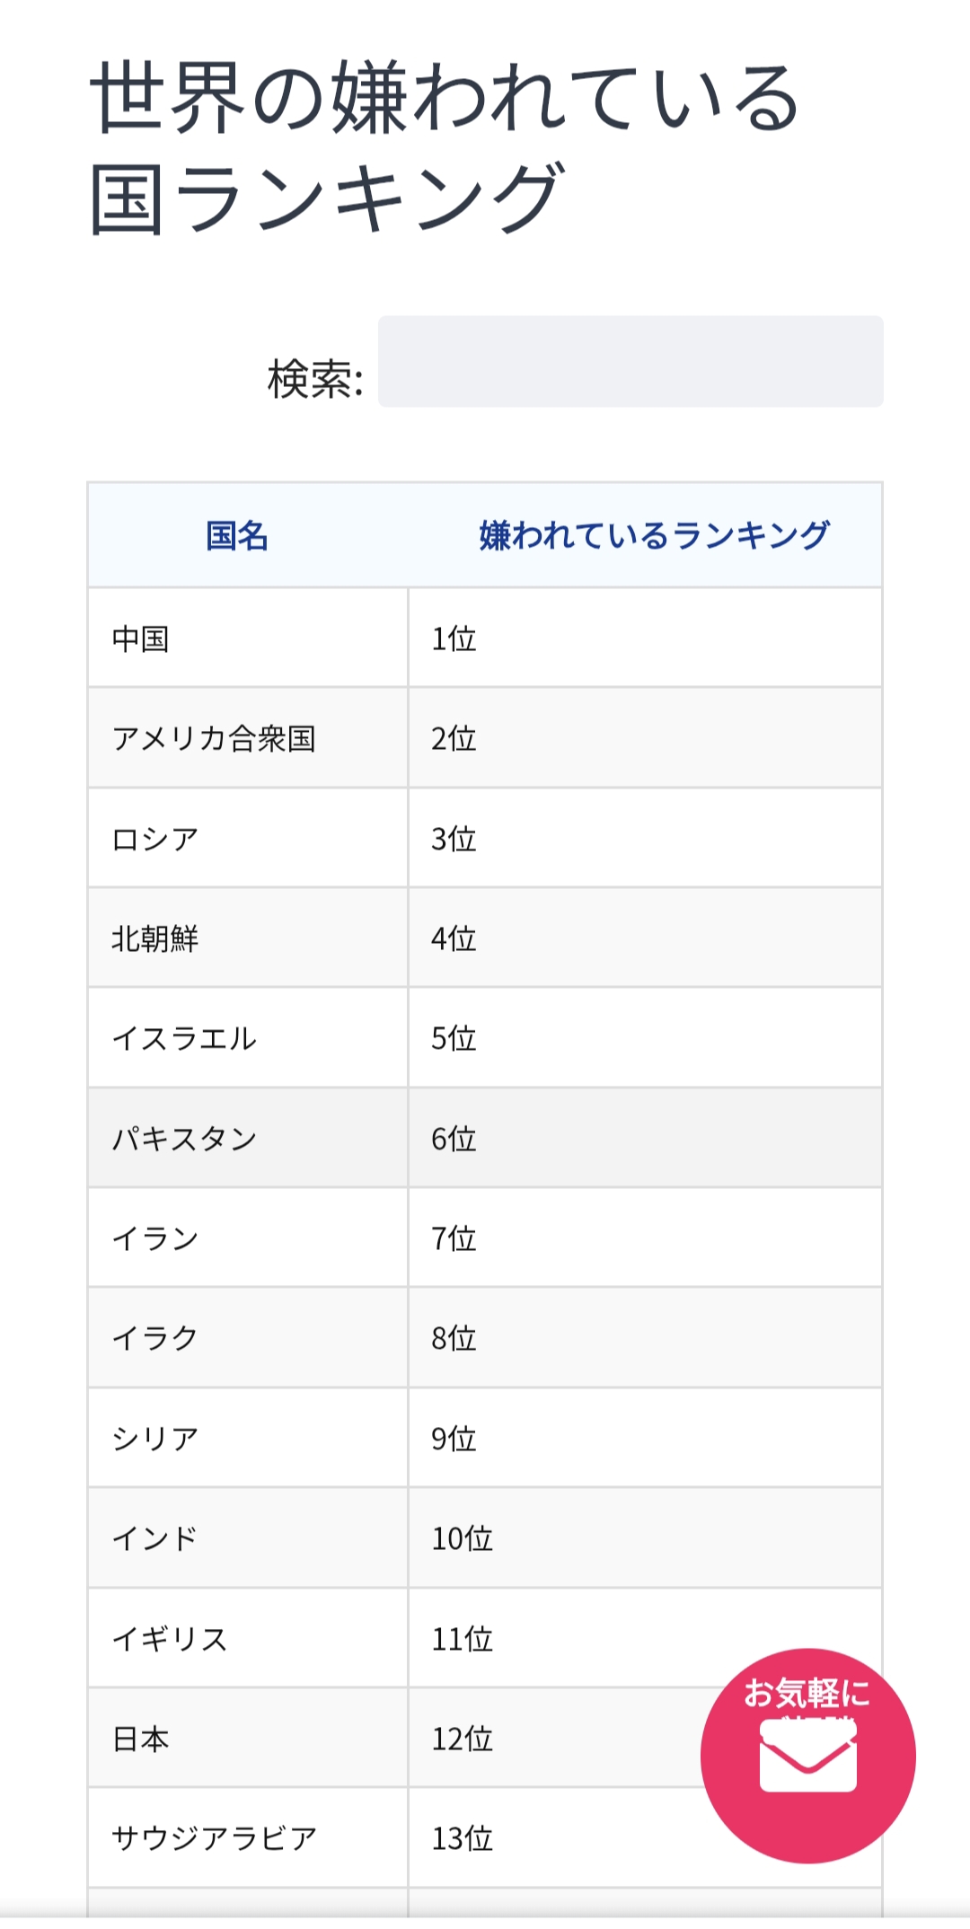The height and width of the screenshot is (1929, 970).
Task: Select the シリア country cell
Action: coord(154,1439)
